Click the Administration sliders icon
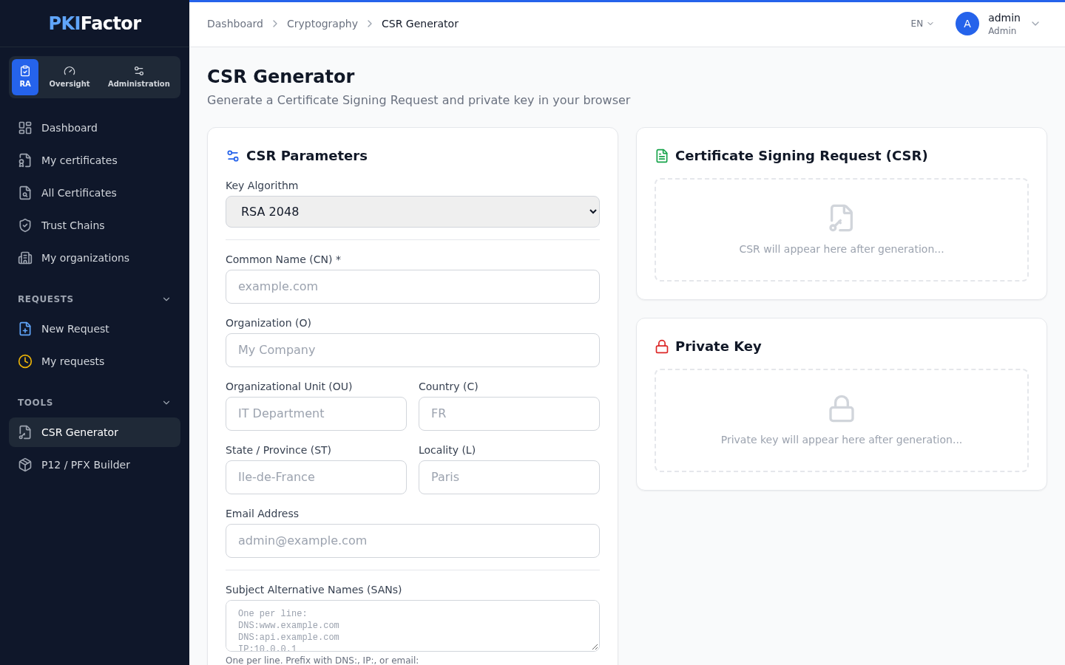Screen dimensions: 1065x665 (139, 71)
